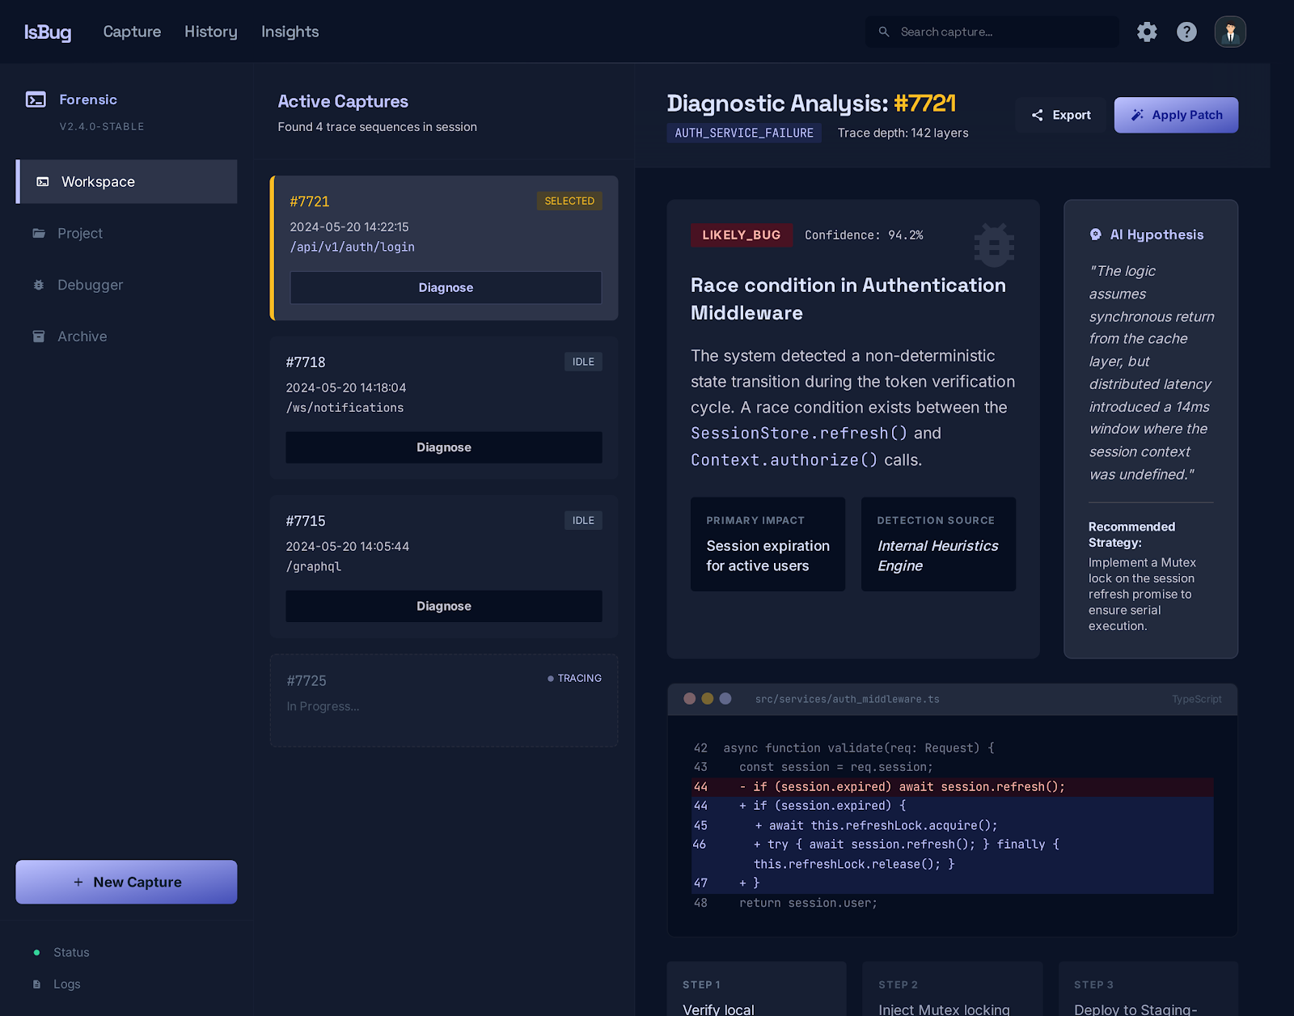This screenshot has height=1016, width=1294.
Task: Open the Insights menu item
Action: point(289,32)
